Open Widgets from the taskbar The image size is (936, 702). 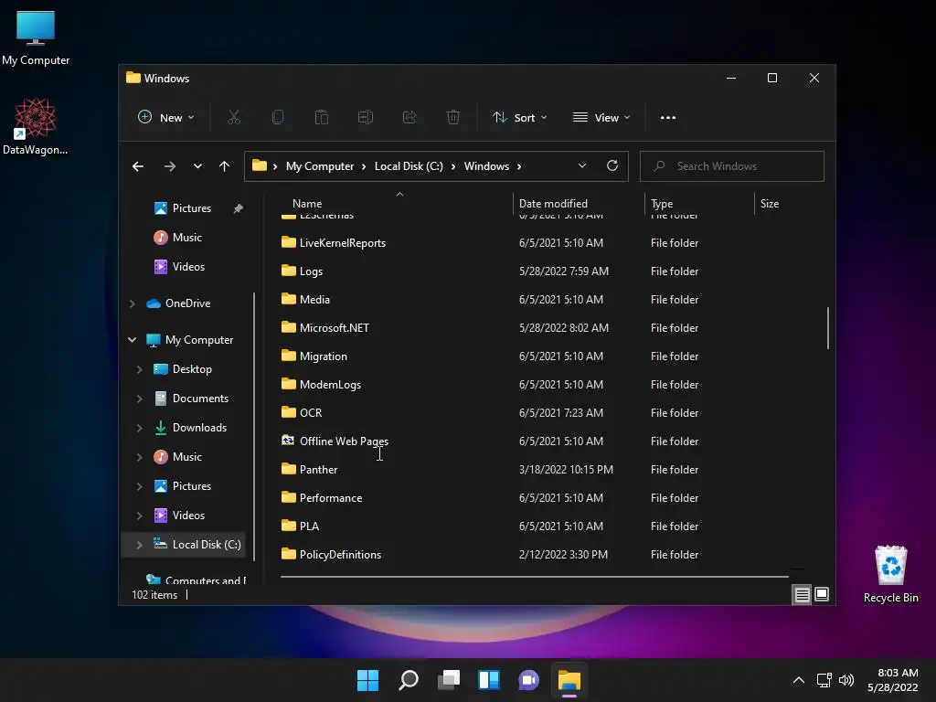(489, 680)
